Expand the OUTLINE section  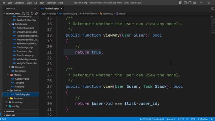click(x=10, y=111)
